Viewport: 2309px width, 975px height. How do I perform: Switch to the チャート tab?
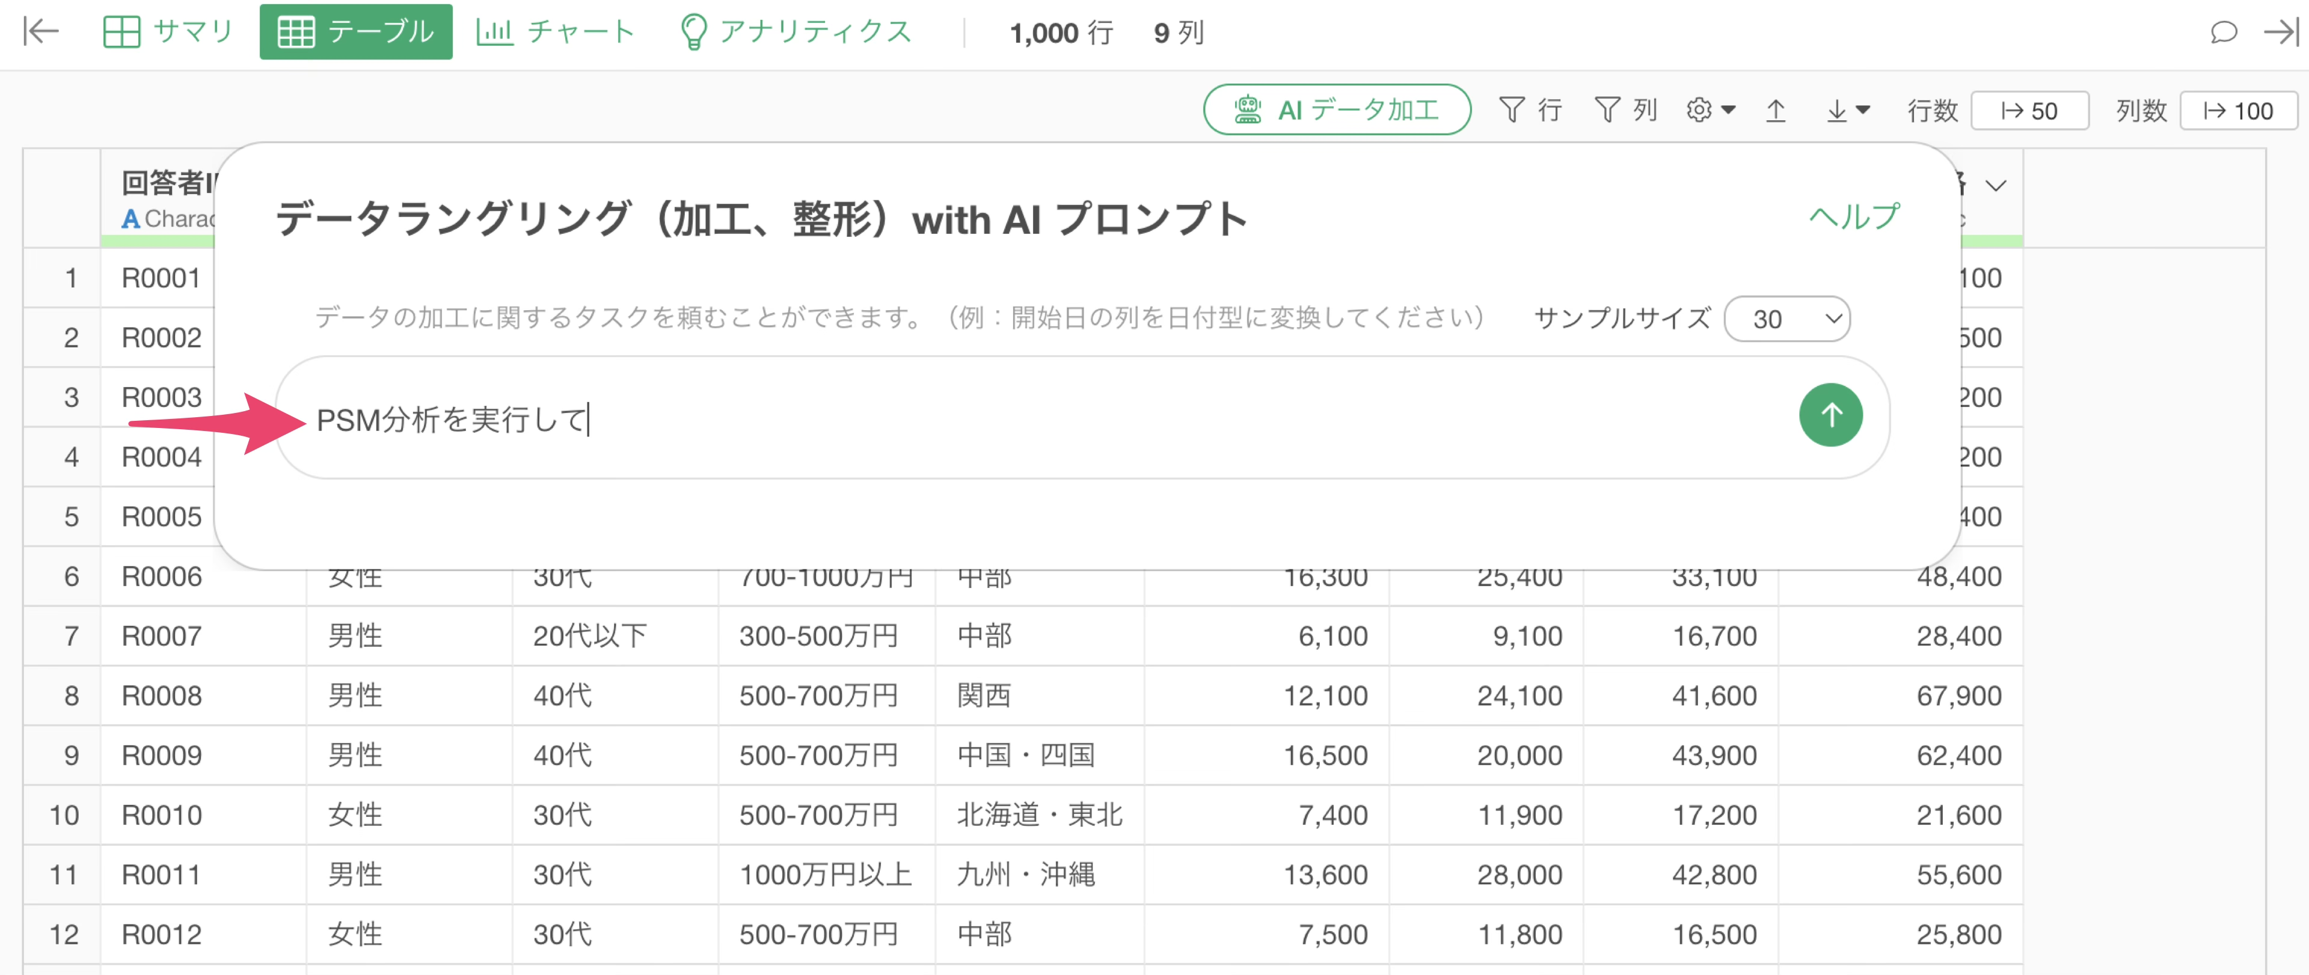pos(556,32)
